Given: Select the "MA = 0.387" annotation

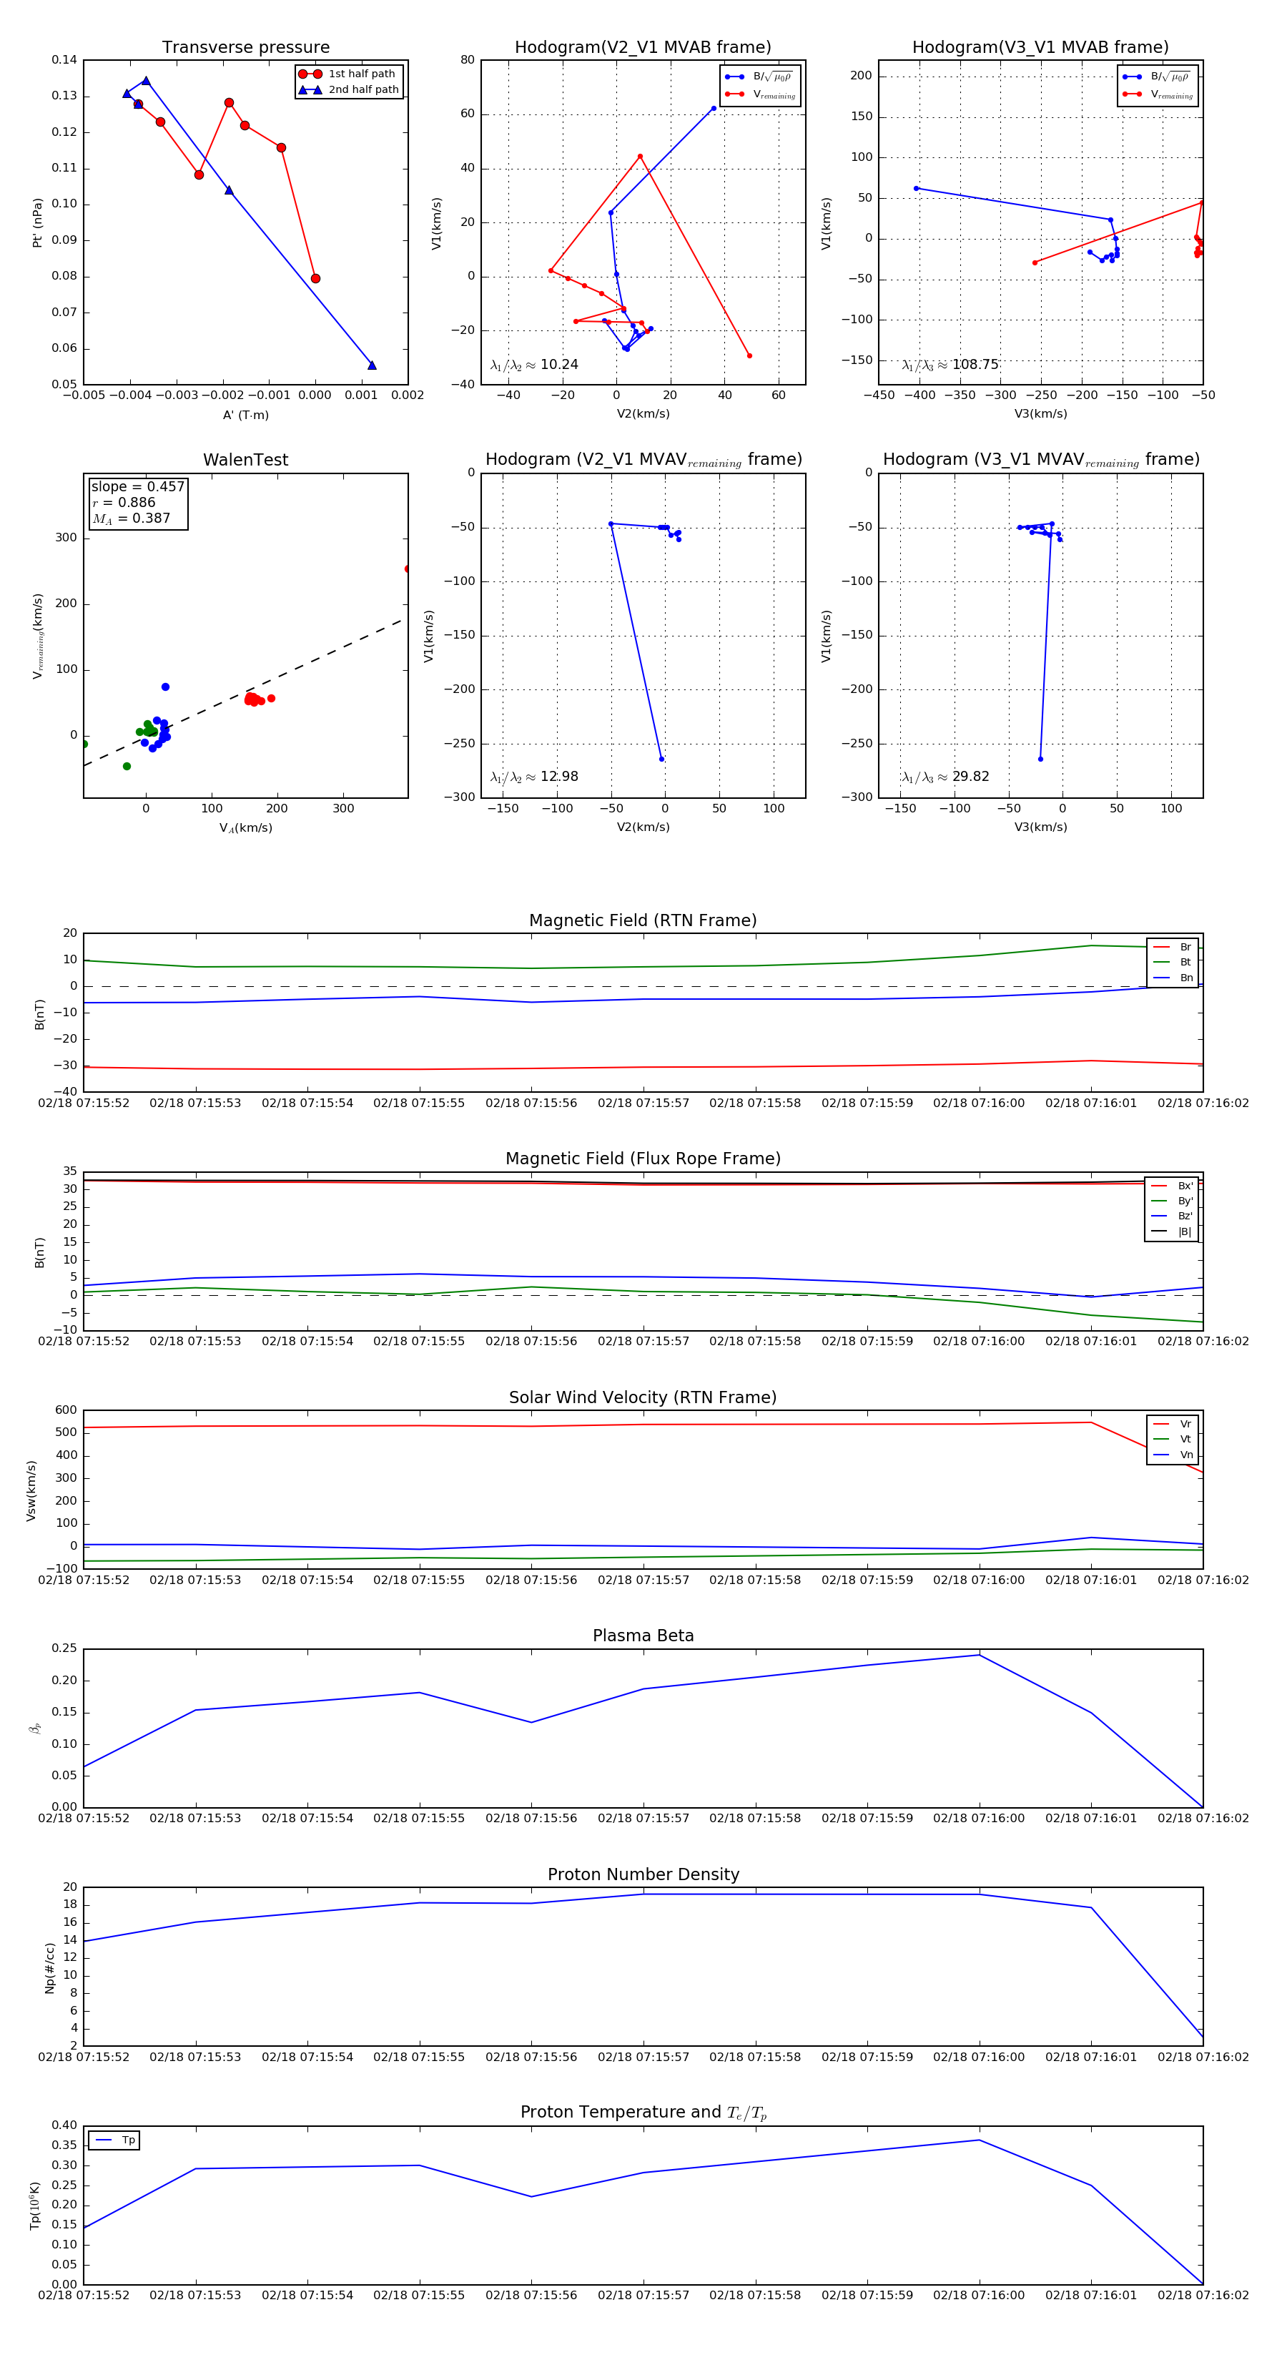Looking at the screenshot, I should point(131,518).
